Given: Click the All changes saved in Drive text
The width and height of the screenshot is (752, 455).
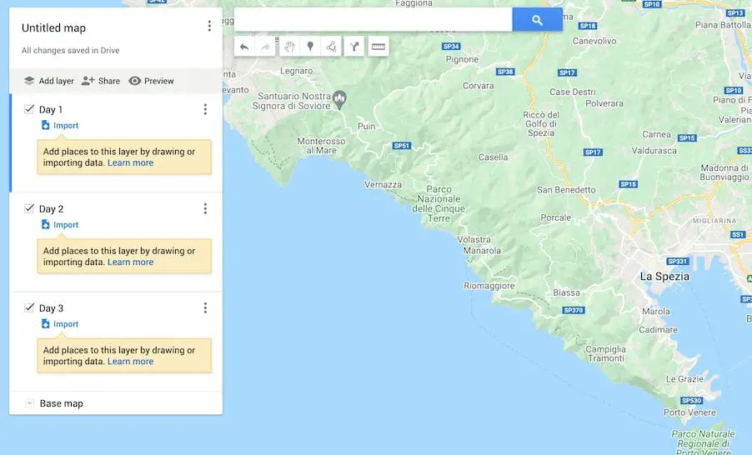Looking at the screenshot, I should (71, 50).
